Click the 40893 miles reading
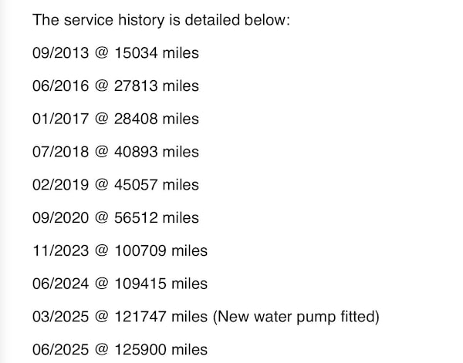Screen dimensions: 463x363 click(156, 152)
